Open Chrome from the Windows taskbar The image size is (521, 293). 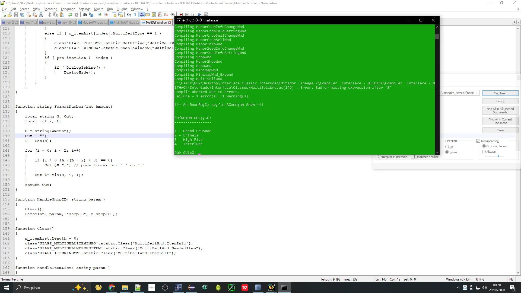click(x=112, y=288)
